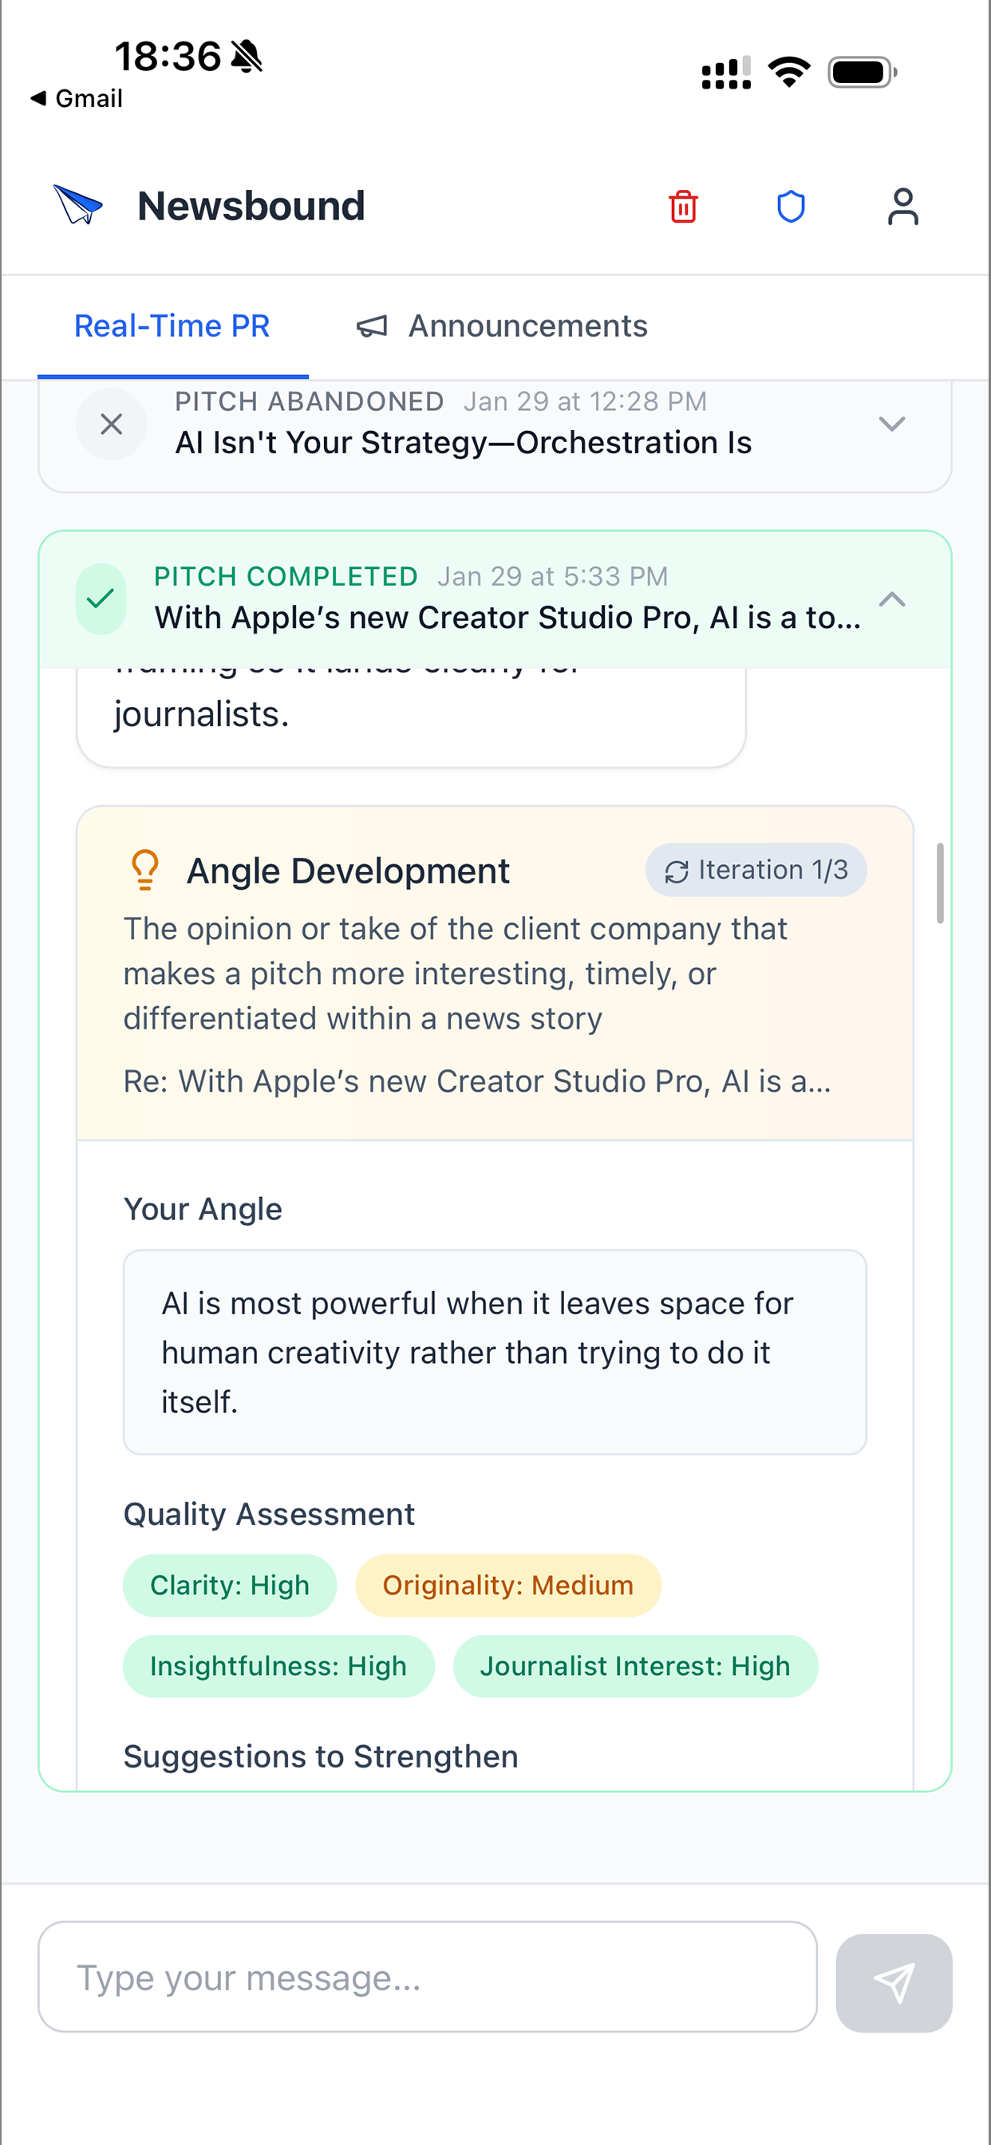The image size is (991, 2145).
Task: Tap the red trash delete icon
Action: [x=683, y=207]
